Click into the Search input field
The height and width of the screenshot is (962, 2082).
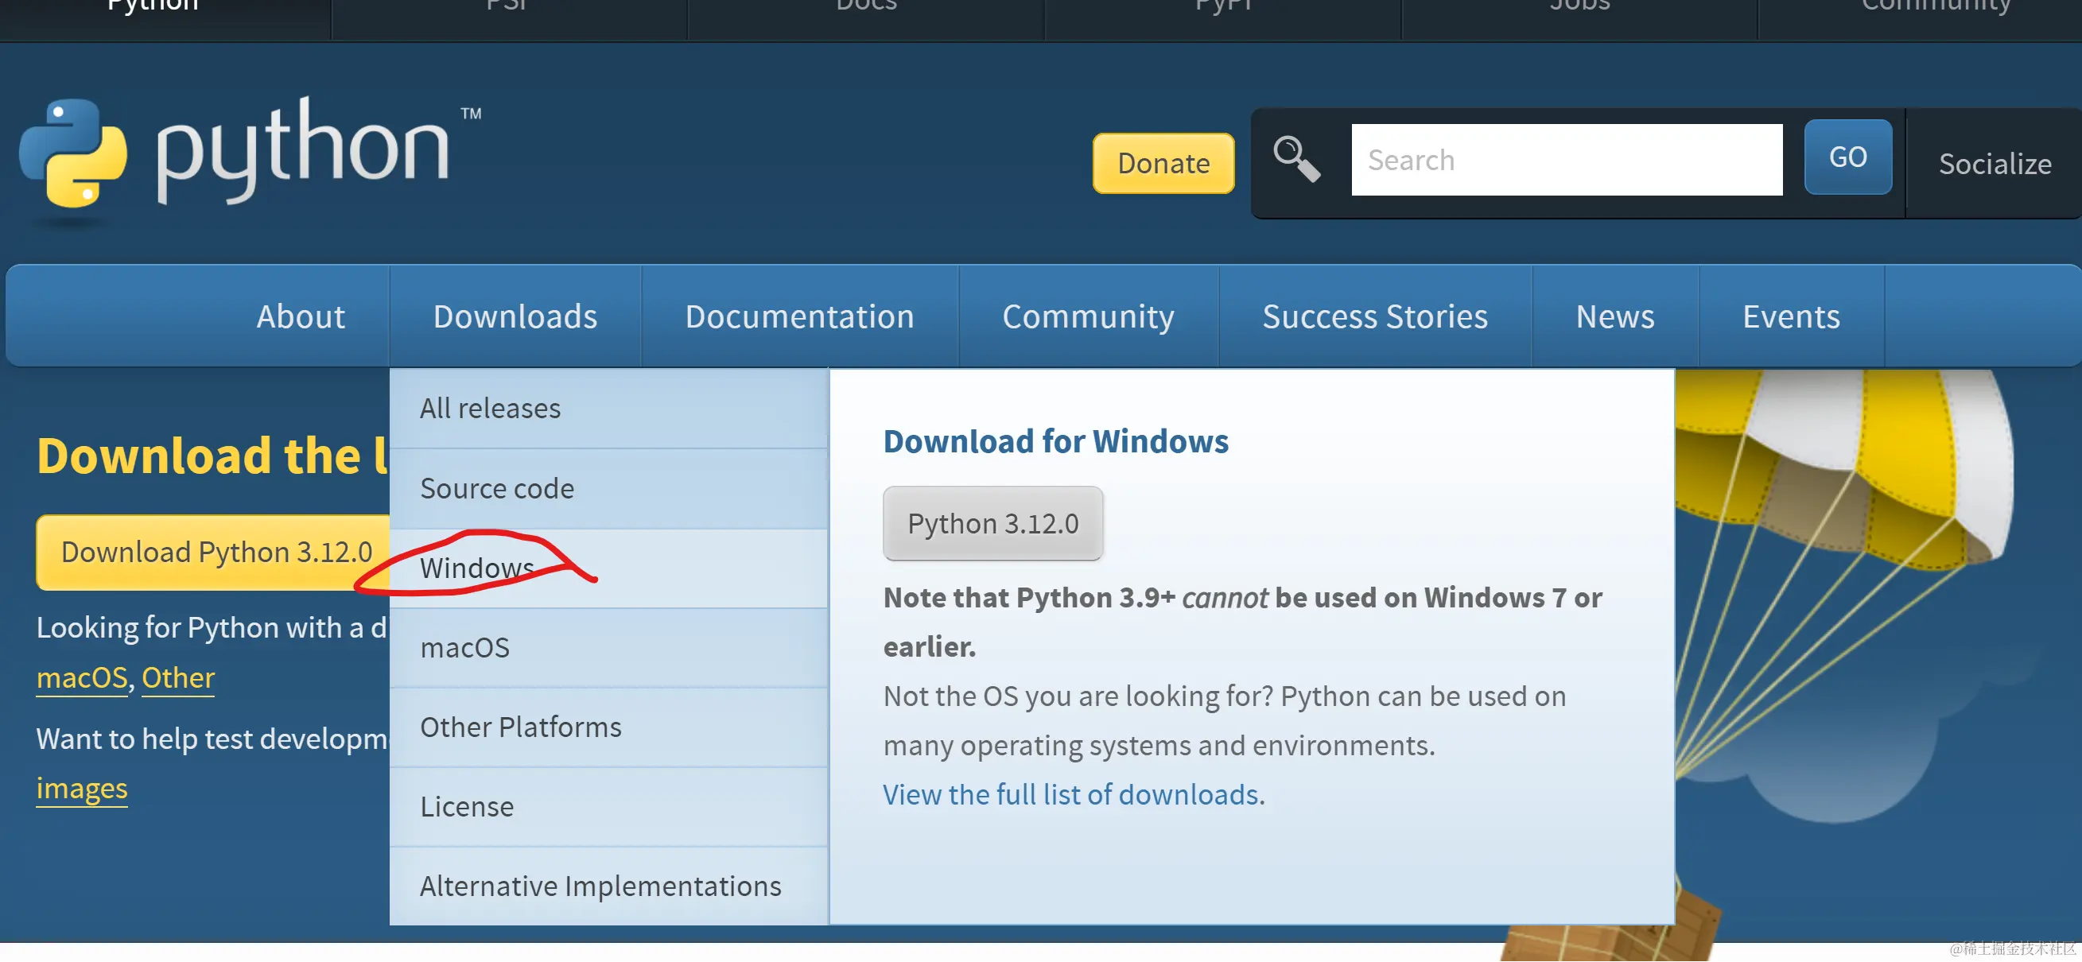tap(1566, 160)
